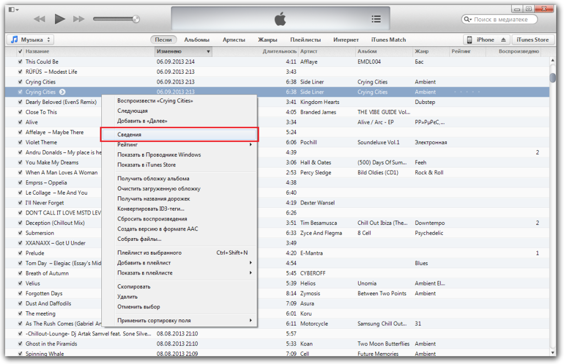
Task: Uncheck the This Could Be checkbox
Action: pyautogui.click(x=20, y=62)
